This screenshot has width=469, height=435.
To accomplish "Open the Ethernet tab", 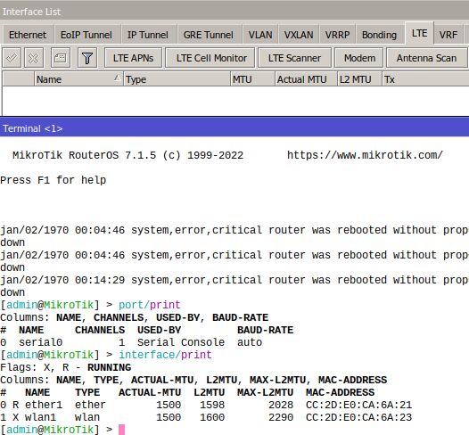I will tap(28, 35).
